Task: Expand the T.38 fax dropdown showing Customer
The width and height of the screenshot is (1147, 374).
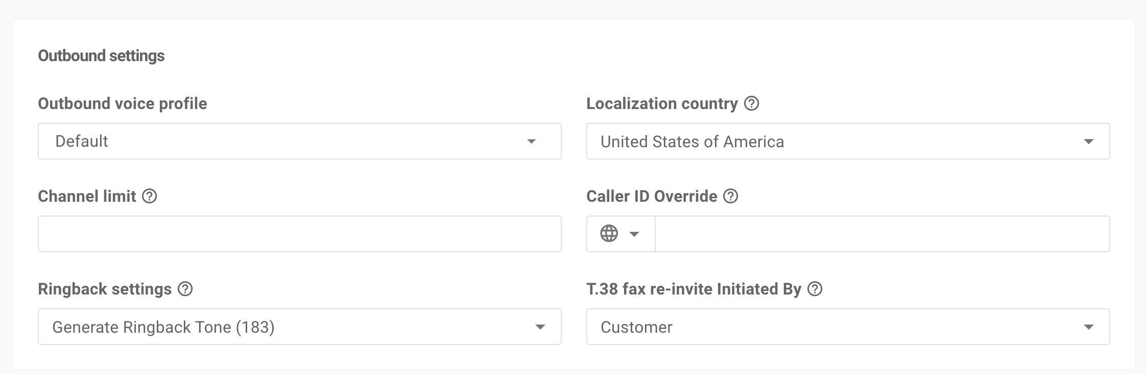Action: click(x=848, y=327)
